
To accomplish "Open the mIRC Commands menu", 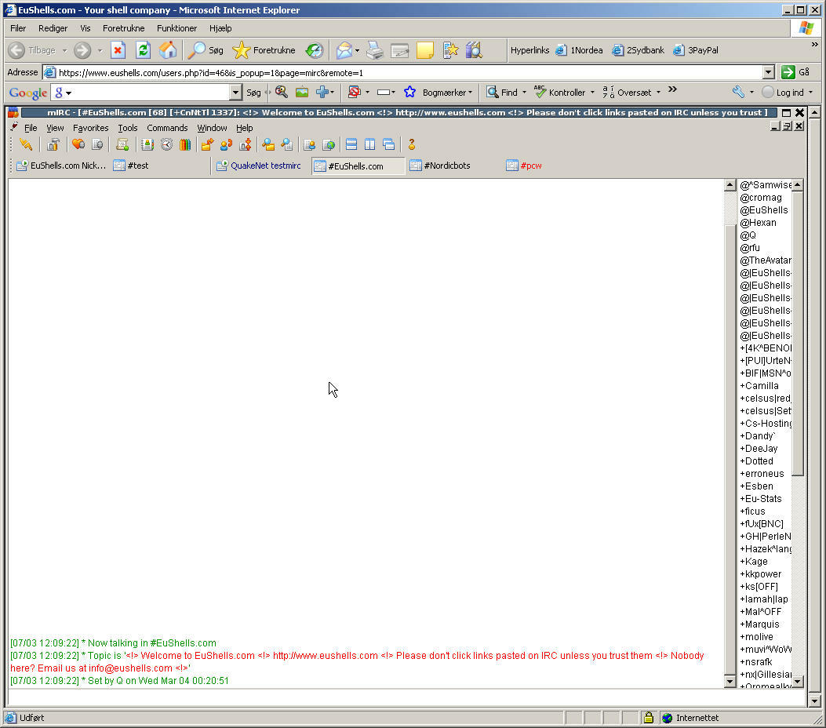I will 167,128.
